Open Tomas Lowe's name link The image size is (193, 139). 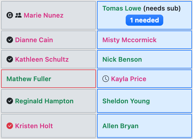point(122,8)
